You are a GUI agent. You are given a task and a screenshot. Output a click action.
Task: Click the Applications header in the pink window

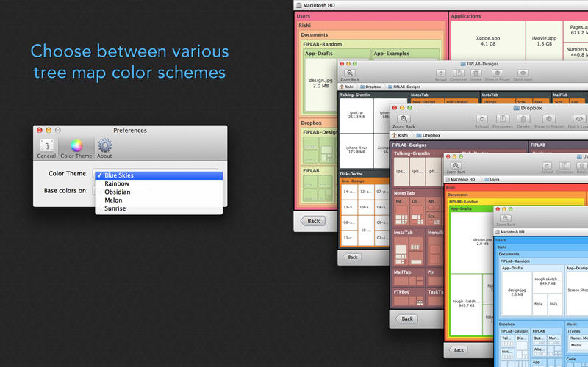click(466, 16)
